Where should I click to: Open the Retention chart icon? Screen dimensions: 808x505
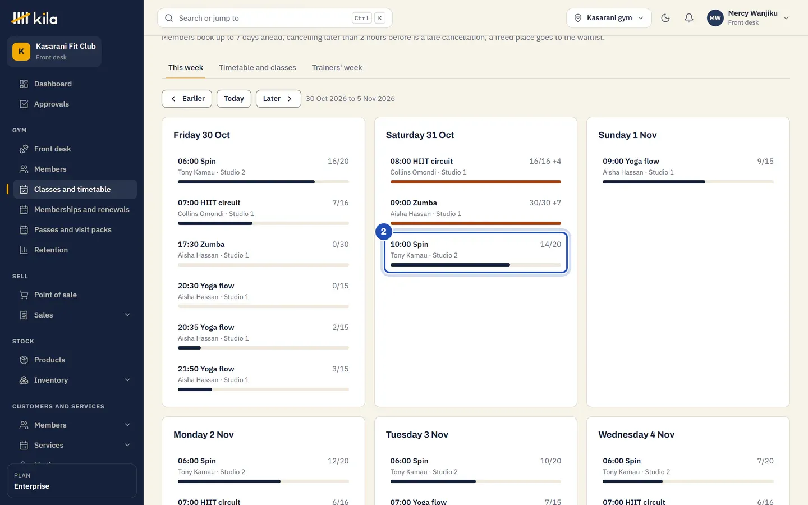(24, 250)
